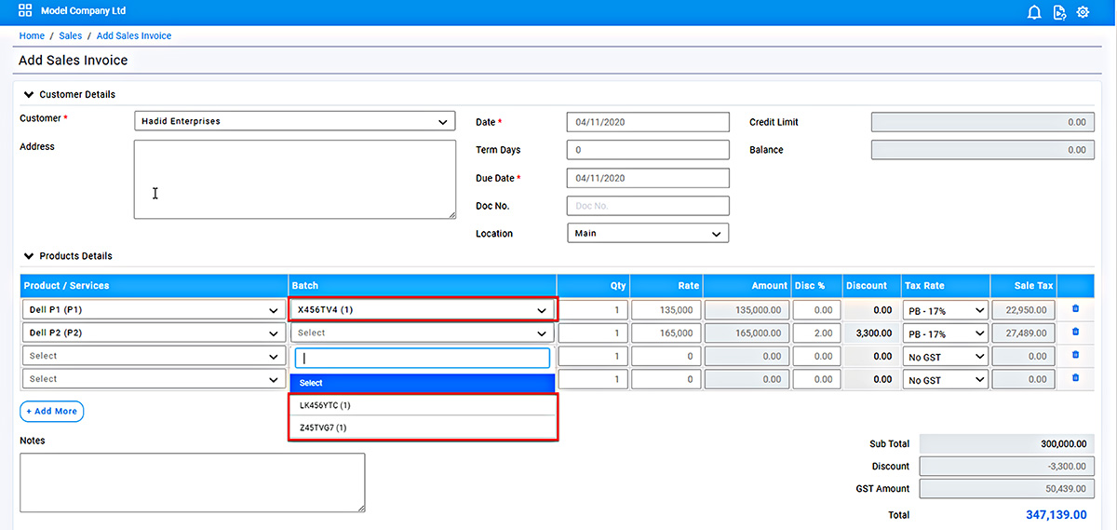The image size is (1117, 530).
Task: Click Model Company Ltd title
Action: 84,11
